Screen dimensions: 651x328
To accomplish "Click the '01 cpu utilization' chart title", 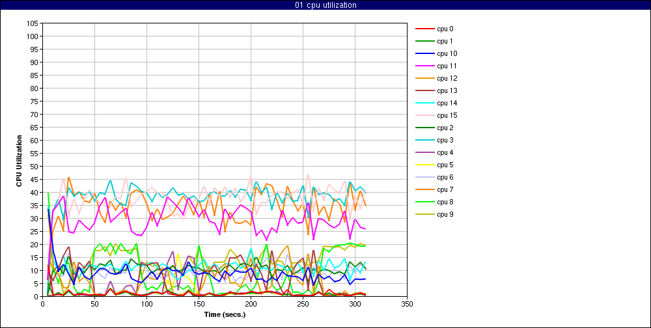I will 325,5.
